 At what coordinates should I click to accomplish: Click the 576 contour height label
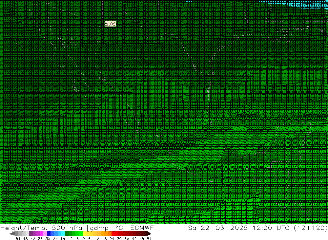click(x=110, y=24)
